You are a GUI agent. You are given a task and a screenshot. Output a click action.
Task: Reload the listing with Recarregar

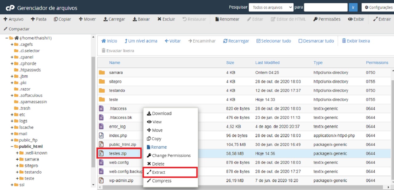pos(236,41)
